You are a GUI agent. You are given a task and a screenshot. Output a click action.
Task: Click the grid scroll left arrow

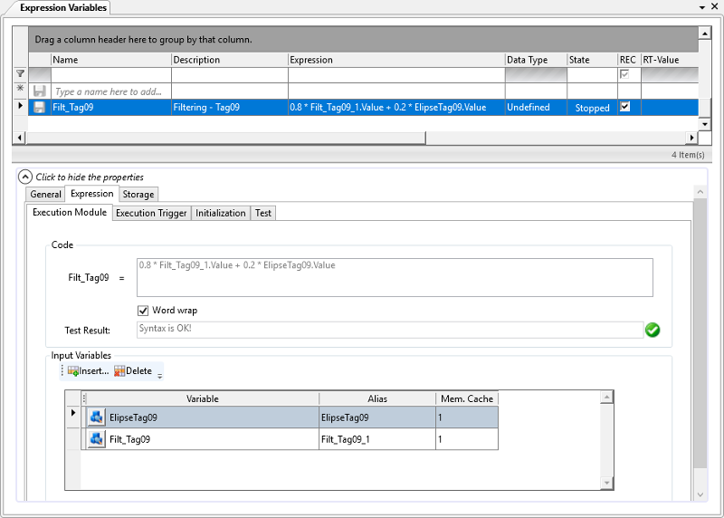tap(19, 138)
